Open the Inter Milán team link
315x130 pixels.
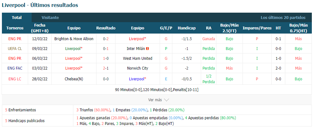pyautogui.click(x=136, y=49)
